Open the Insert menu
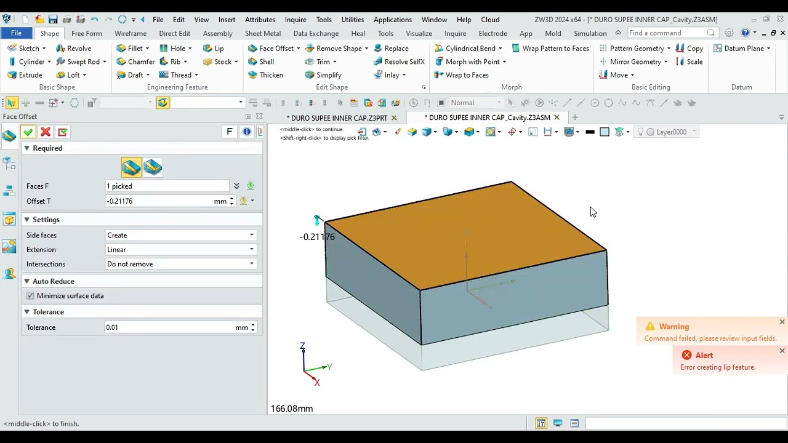788x443 pixels. tap(227, 20)
